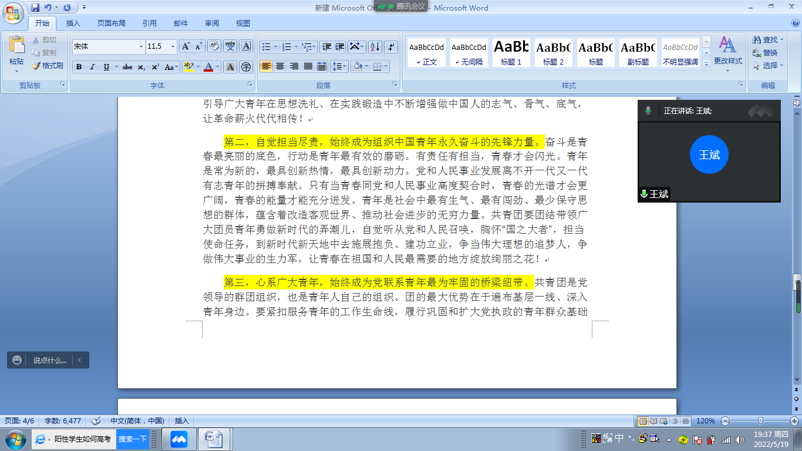The height and width of the screenshot is (451, 802).
Task: Switch to the 插入 ribbon tab
Action: [x=73, y=23]
